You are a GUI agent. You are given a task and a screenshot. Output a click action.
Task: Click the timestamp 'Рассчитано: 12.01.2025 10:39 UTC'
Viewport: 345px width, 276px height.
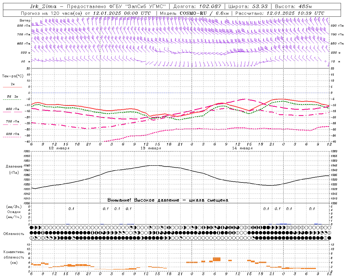pyautogui.click(x=280, y=13)
